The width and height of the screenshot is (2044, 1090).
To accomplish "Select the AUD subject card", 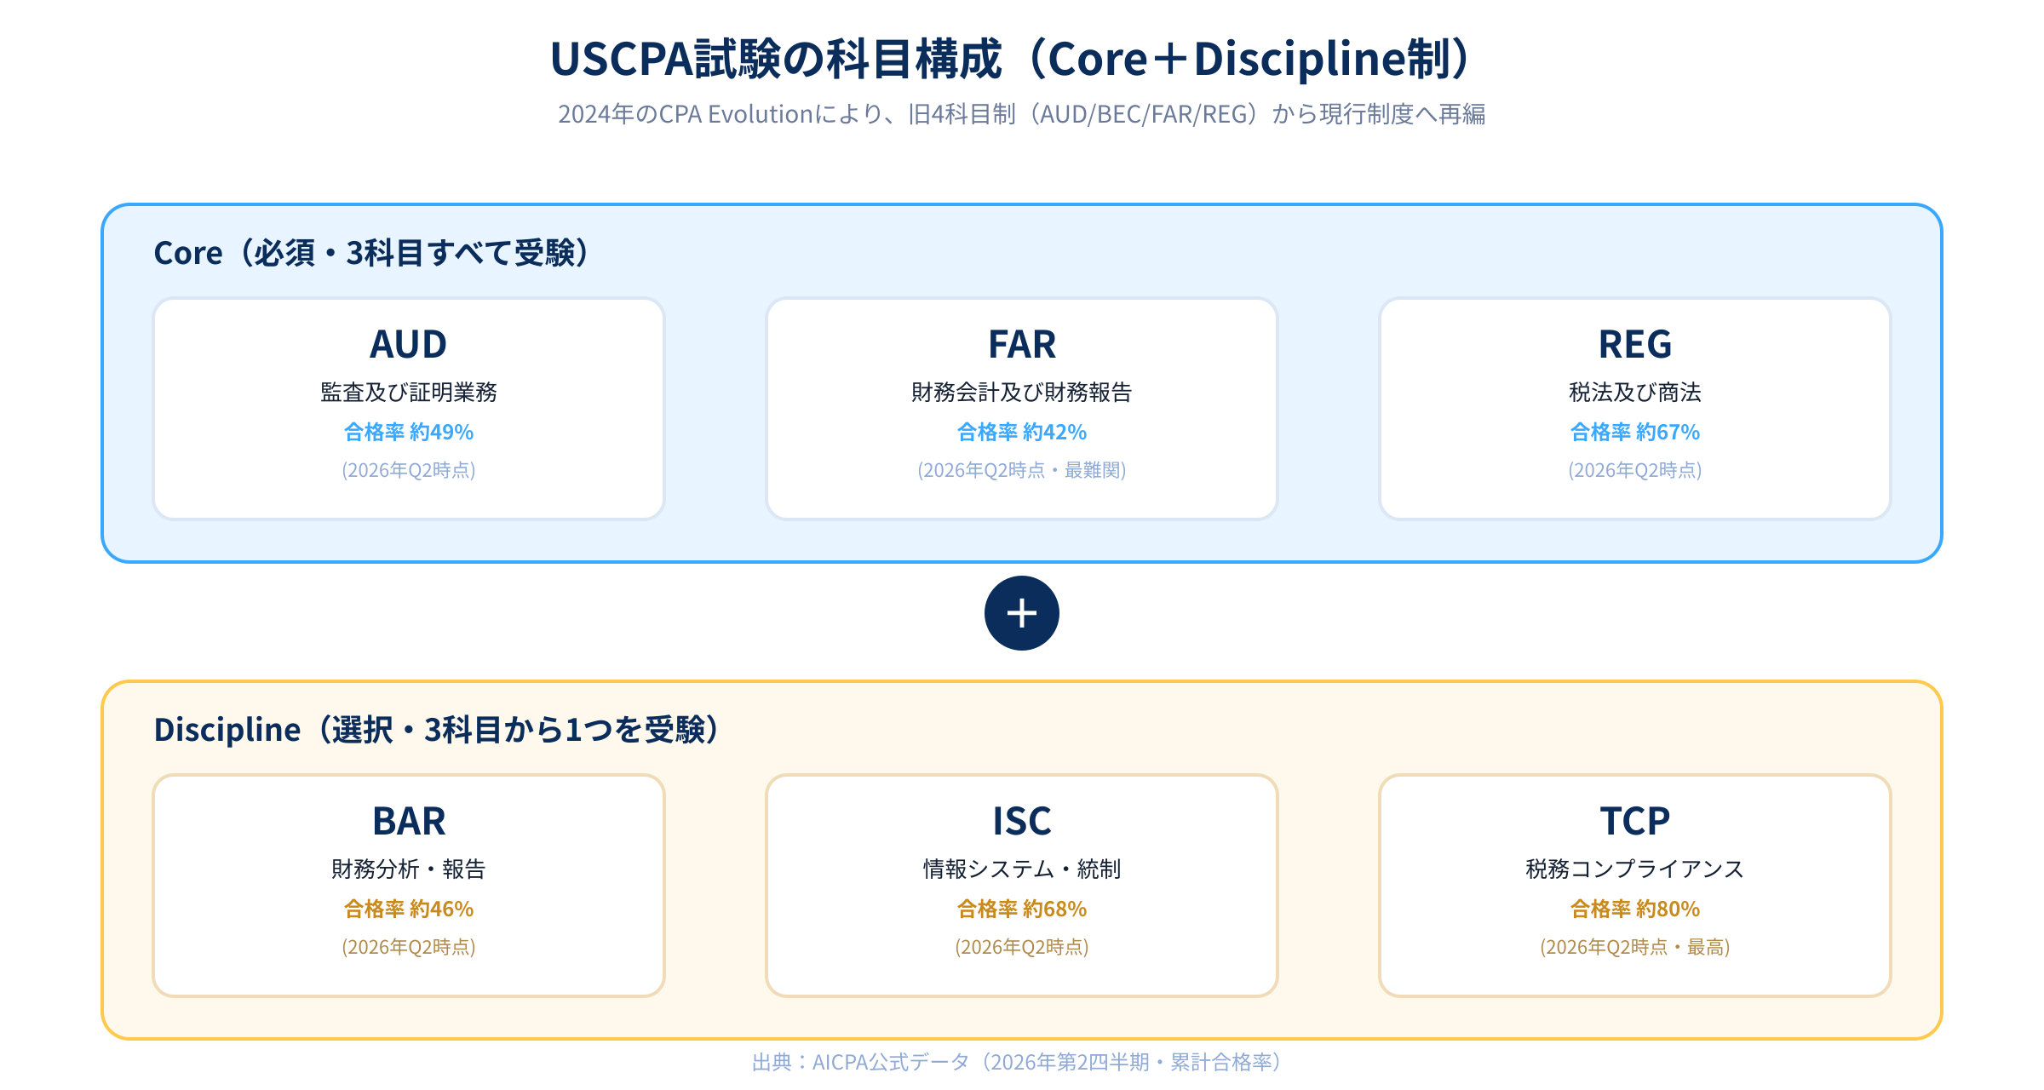I will coord(409,409).
